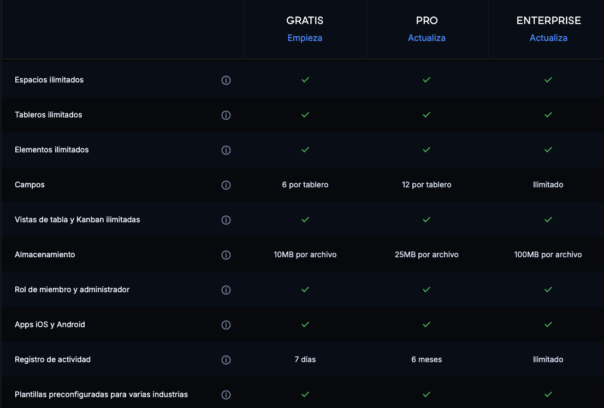The image size is (604, 408).
Task: Click the Almacenamiento feature label
Action: pyautogui.click(x=45, y=255)
